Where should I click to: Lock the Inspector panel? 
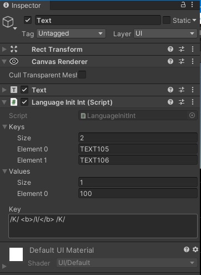183,4
